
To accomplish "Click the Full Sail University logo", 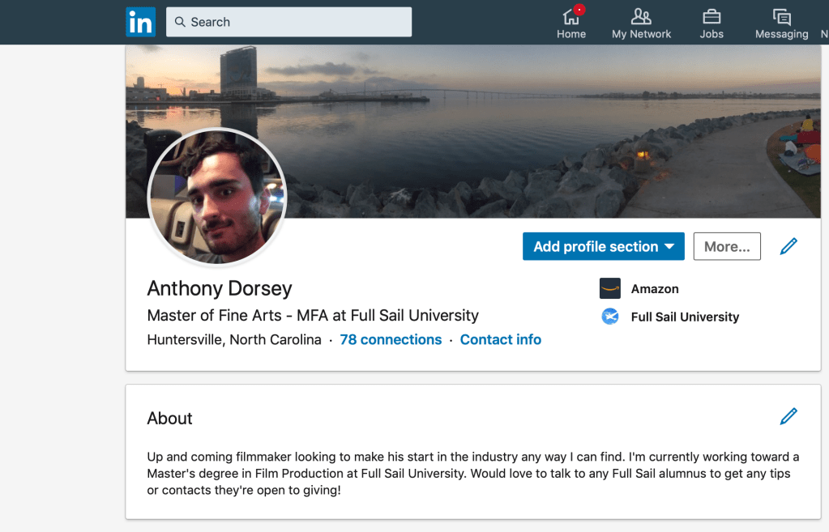I will tap(609, 317).
